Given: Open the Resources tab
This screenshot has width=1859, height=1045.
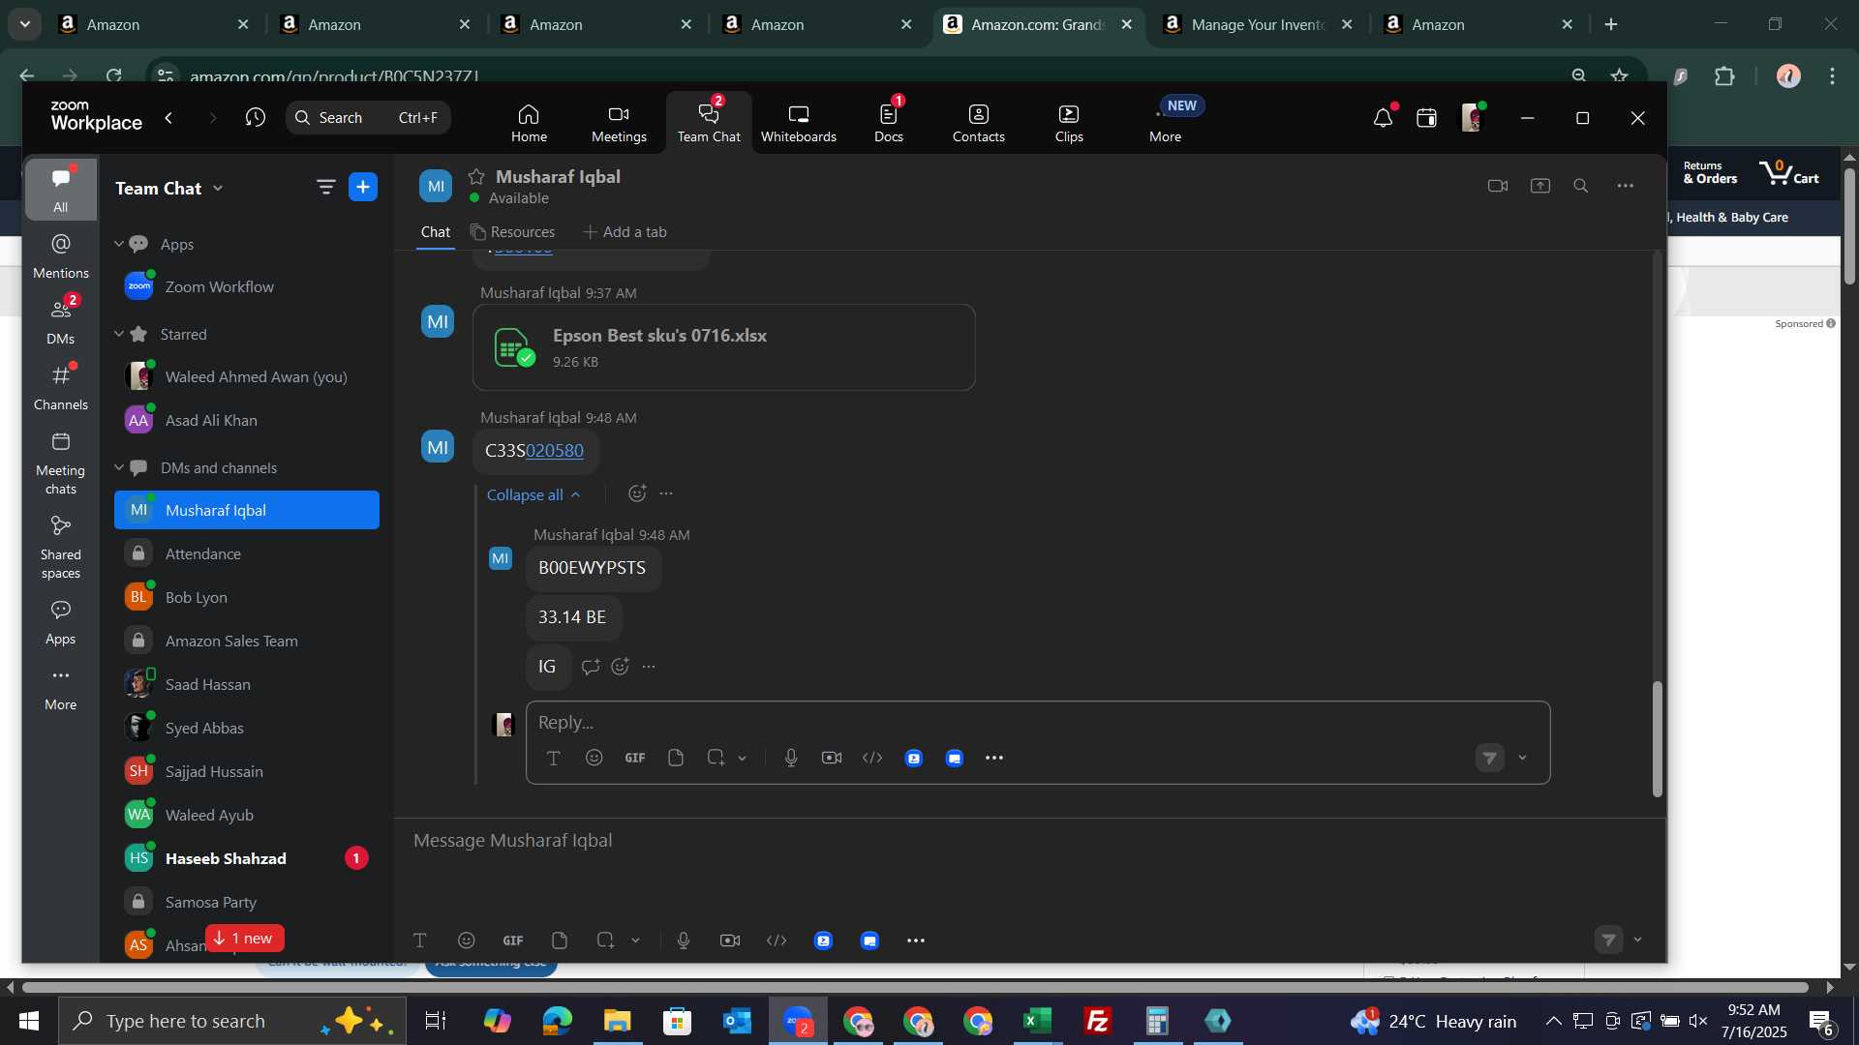Looking at the screenshot, I should point(513,232).
